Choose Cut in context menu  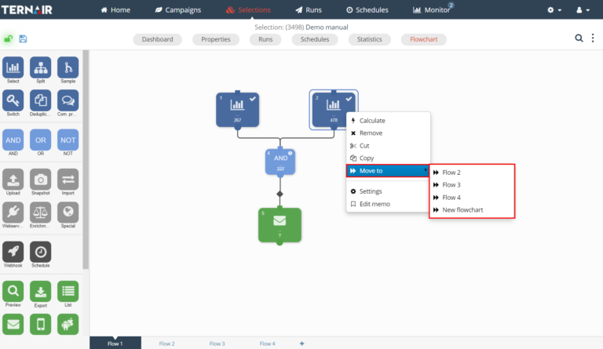(388, 146)
